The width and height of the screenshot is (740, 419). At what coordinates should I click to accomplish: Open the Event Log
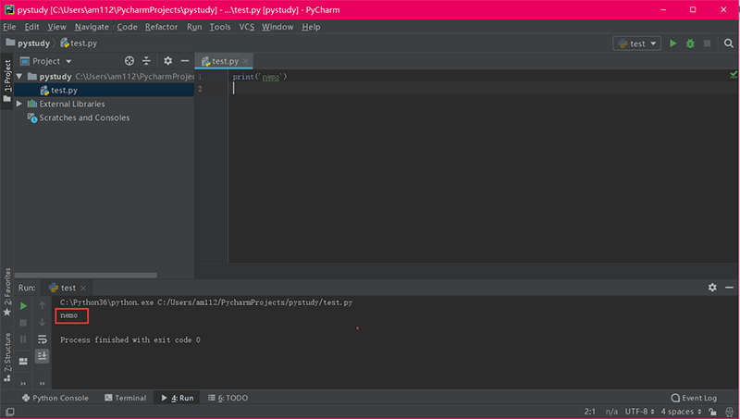pyautogui.click(x=694, y=398)
